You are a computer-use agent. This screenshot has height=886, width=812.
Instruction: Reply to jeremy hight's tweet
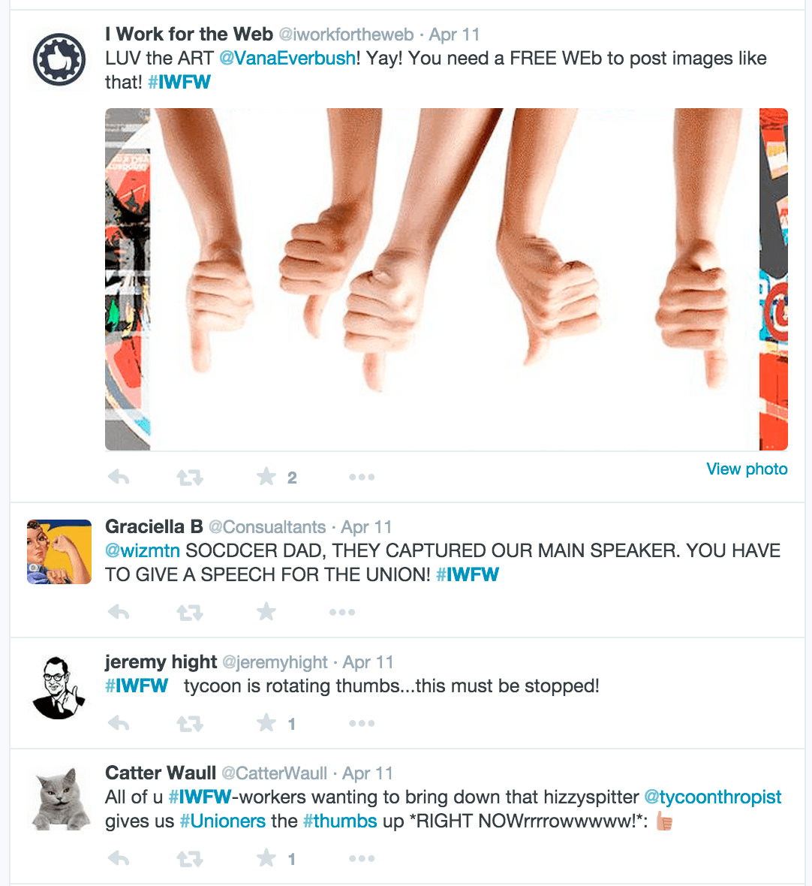pos(119,723)
